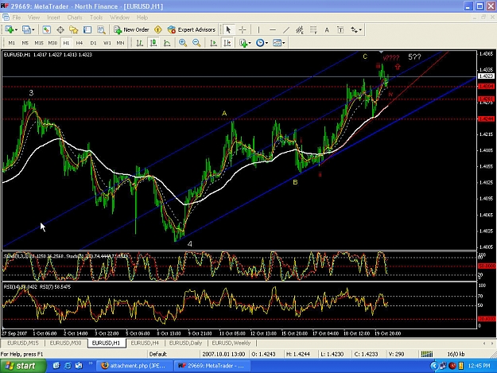Select the trendline drawing tool
Screen dimensions: 497x373
286,29
